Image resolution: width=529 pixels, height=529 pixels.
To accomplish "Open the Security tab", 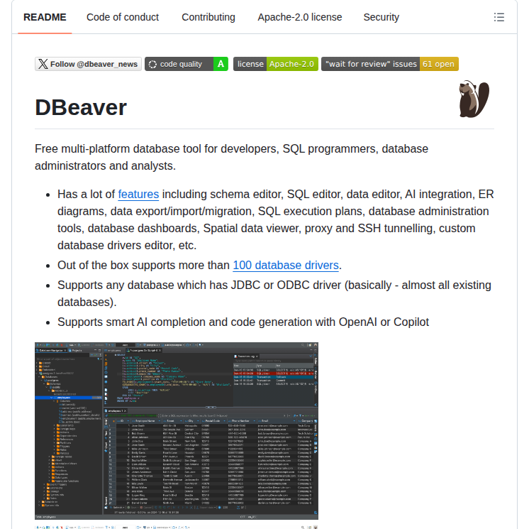I will click(x=381, y=17).
